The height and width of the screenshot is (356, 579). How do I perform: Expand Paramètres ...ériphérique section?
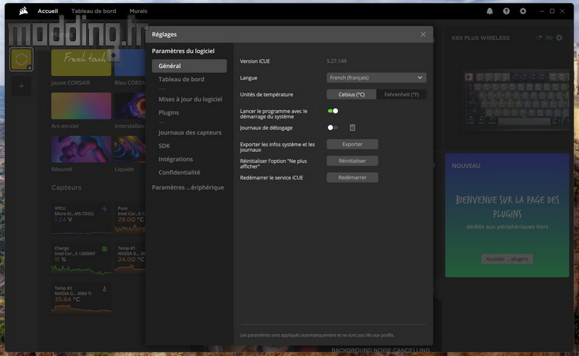tap(188, 187)
